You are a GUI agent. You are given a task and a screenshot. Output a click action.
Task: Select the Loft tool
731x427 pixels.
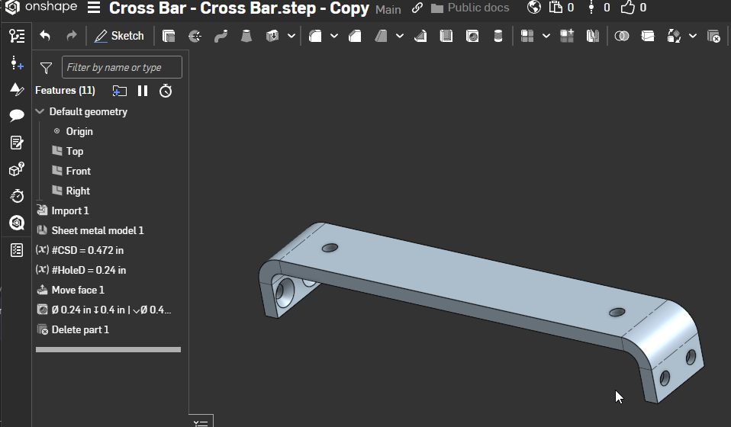click(x=246, y=36)
